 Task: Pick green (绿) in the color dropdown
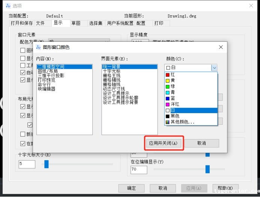[x=173, y=86]
